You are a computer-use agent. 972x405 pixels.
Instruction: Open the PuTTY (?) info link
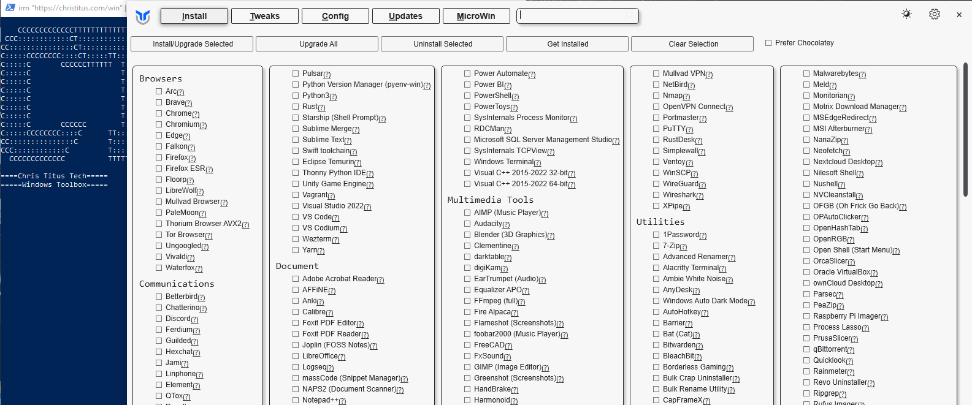click(689, 130)
